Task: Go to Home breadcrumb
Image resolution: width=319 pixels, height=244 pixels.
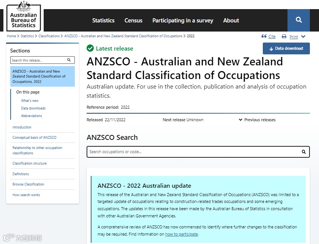Action: (11, 36)
